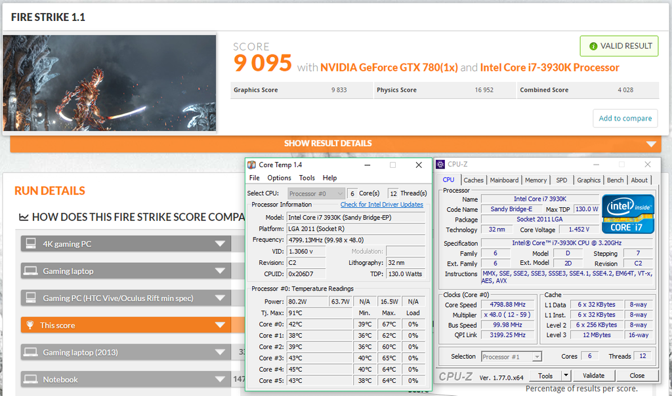The height and width of the screenshot is (396, 672).
Task: Follow the Check for Intel Driver Updates link
Action: pyautogui.click(x=381, y=205)
